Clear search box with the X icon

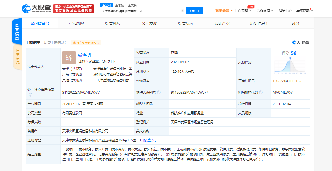click(183, 11)
